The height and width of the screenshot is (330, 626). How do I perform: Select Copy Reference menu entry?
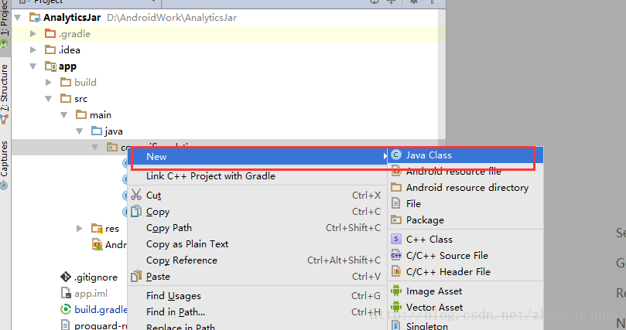(258, 260)
